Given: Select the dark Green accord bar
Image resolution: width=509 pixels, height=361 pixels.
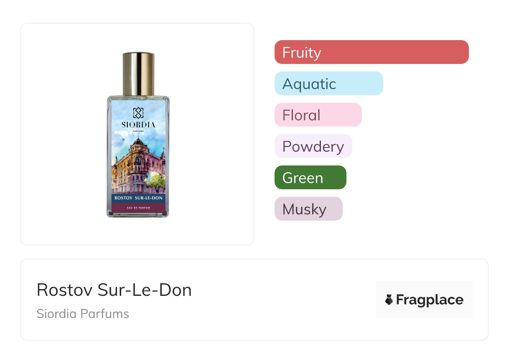Looking at the screenshot, I should (x=310, y=178).
